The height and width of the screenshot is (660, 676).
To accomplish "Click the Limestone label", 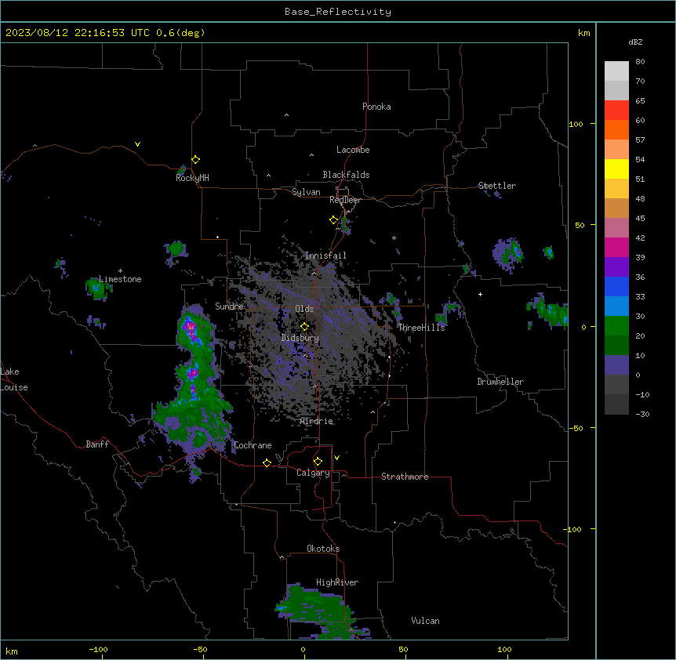I will coord(120,279).
